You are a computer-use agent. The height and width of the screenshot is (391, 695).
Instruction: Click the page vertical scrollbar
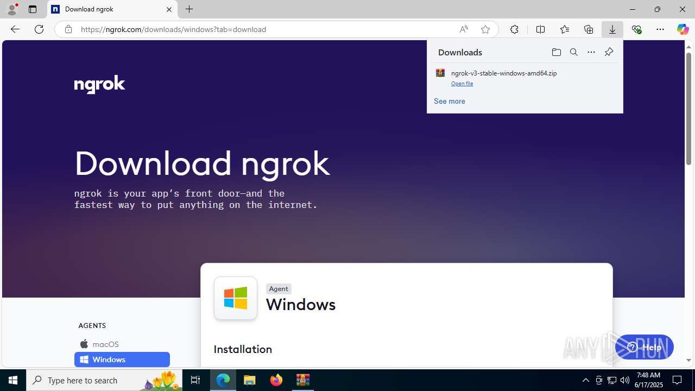click(688, 108)
